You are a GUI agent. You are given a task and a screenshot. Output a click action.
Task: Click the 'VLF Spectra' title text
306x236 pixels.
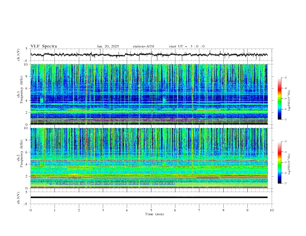click(x=44, y=46)
